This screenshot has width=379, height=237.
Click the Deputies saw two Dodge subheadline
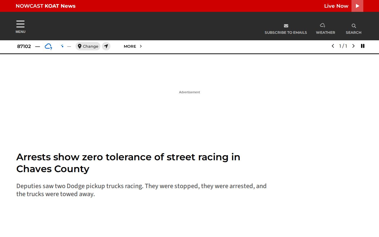(142, 190)
